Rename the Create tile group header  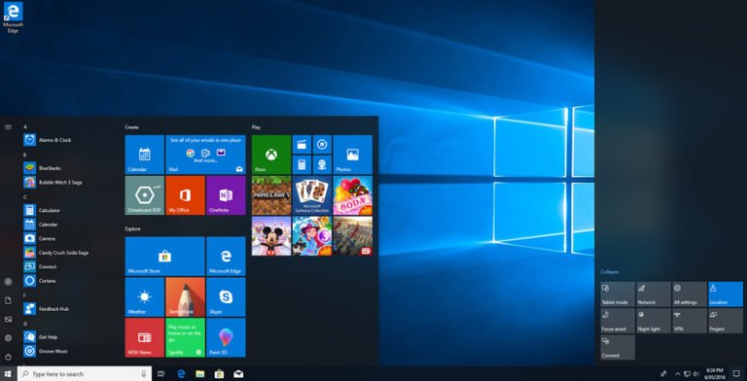[132, 127]
